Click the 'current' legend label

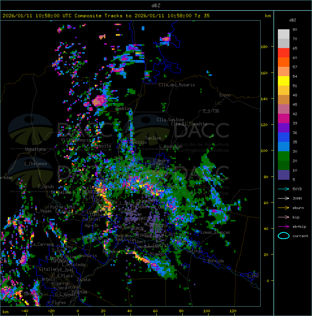pos(300,236)
